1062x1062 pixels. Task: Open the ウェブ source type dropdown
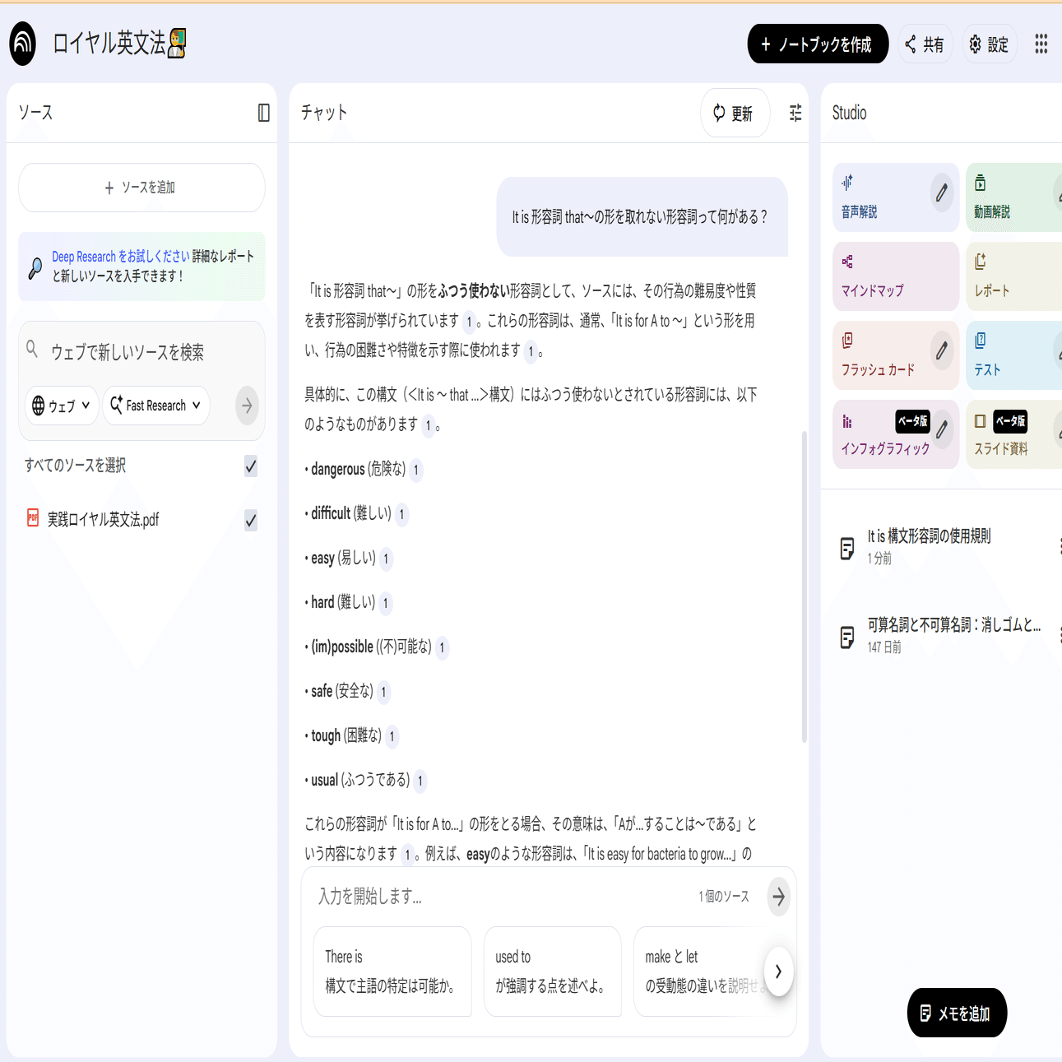tap(61, 405)
